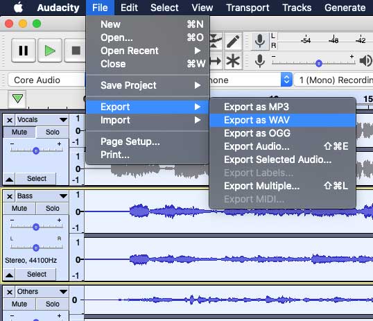Close the Bass track with X
Image resolution: width=373 pixels, height=321 pixels.
coord(9,196)
